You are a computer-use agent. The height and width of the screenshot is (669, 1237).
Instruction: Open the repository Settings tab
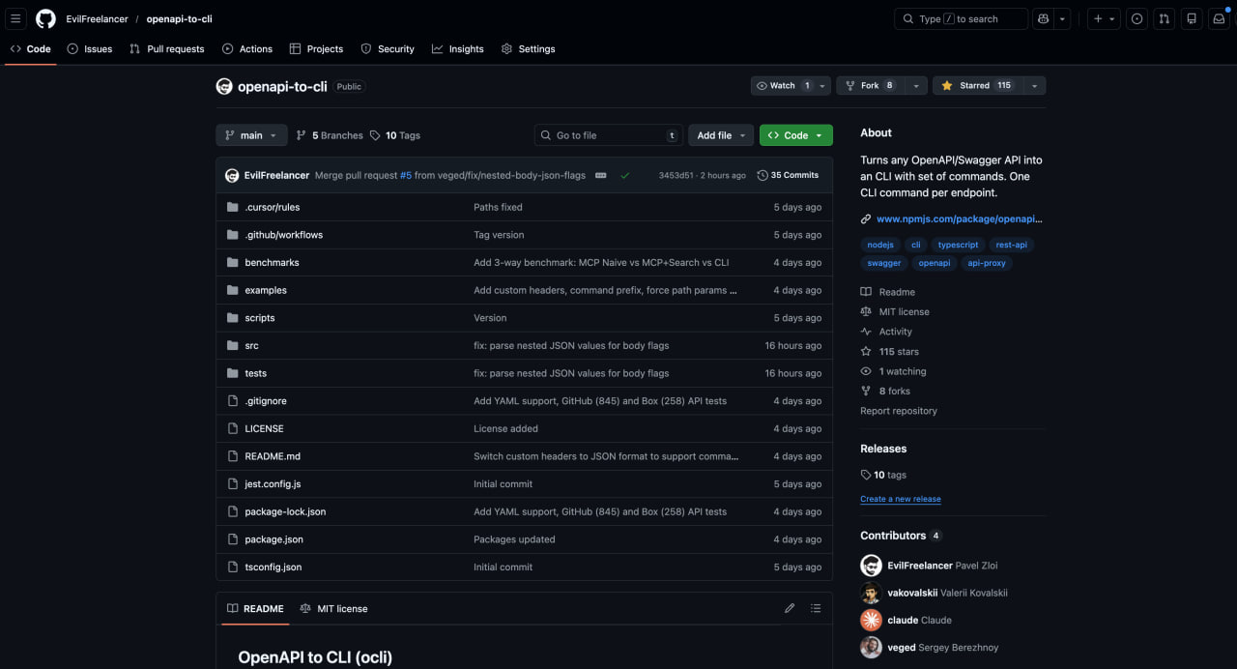click(528, 48)
